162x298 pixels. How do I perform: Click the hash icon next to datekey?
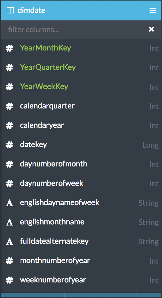[x=9, y=145]
